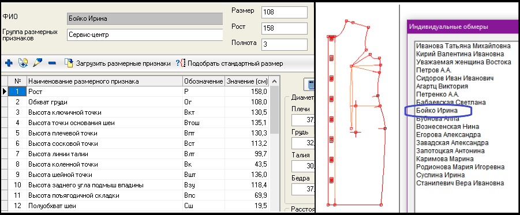This screenshot has height=215, width=520.
Task: Click the Загрузить размерные признаки clipboard icon
Action: click(68, 63)
